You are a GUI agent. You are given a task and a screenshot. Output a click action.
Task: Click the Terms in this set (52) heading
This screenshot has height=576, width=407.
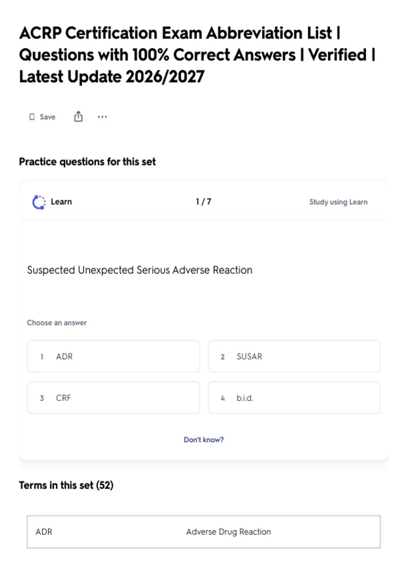tap(66, 485)
